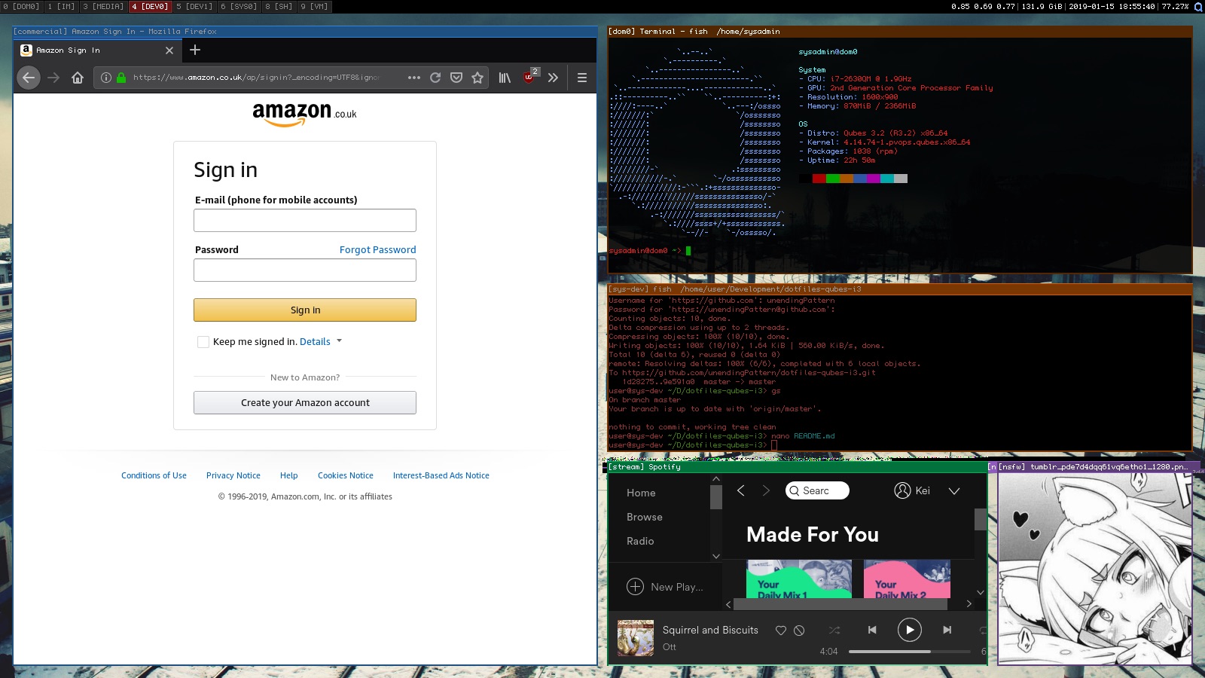Viewport: 1205px width, 678px height.
Task: Open Firefox hamburger menu
Action: coord(581,77)
